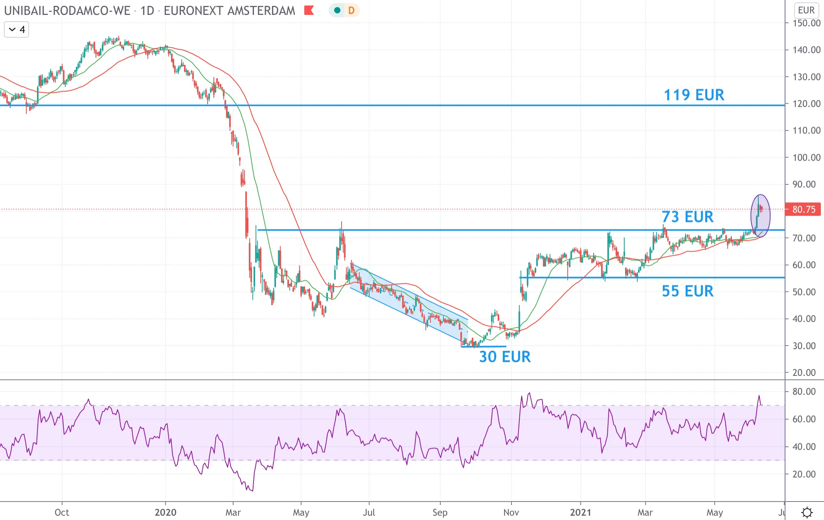Click the red flag icon beside the title
Screen dimensions: 824x520
(309, 10)
